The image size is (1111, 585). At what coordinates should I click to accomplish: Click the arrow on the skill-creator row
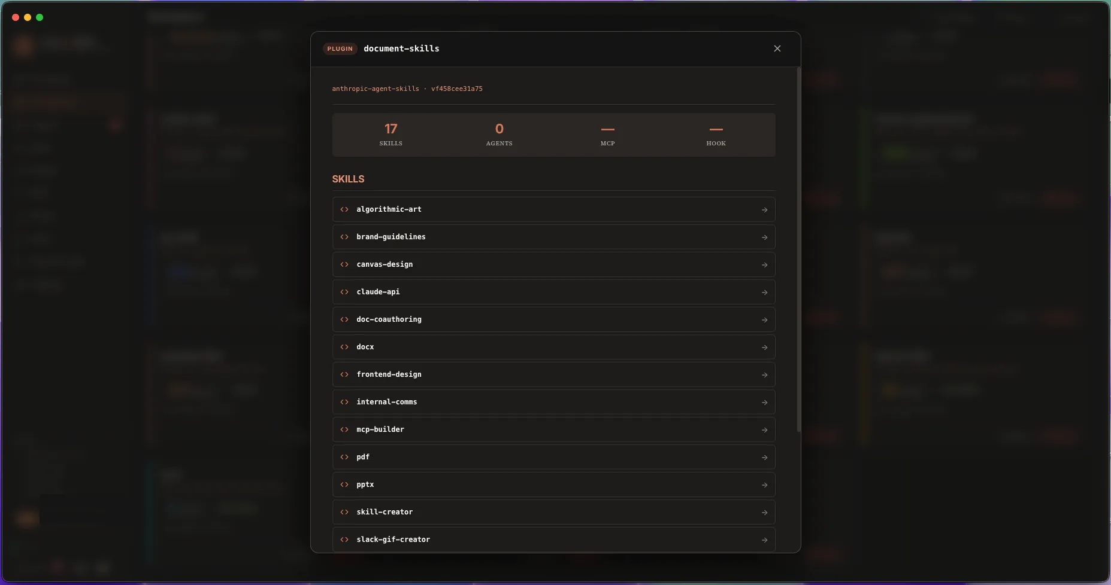click(764, 513)
